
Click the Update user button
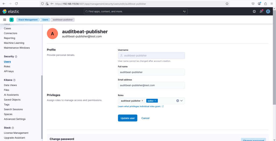[127, 118]
